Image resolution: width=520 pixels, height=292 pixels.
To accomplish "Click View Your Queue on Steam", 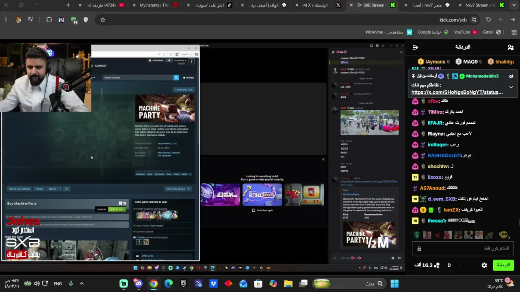I will point(178,189).
